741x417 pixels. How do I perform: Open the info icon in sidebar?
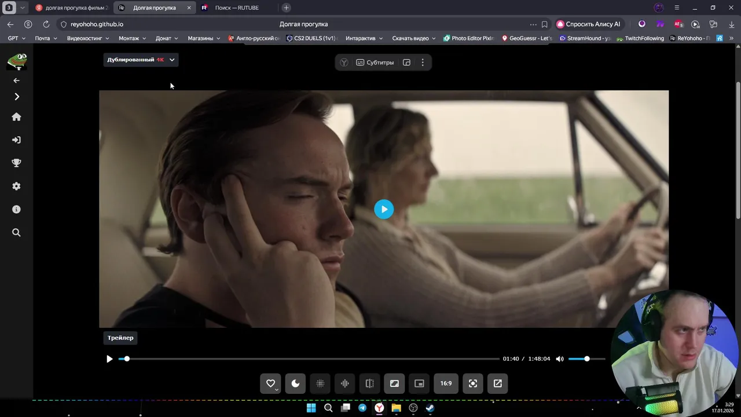tap(16, 210)
